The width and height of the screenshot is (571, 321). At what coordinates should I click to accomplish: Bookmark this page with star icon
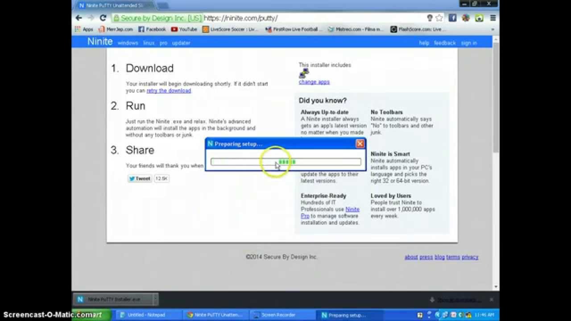439,18
